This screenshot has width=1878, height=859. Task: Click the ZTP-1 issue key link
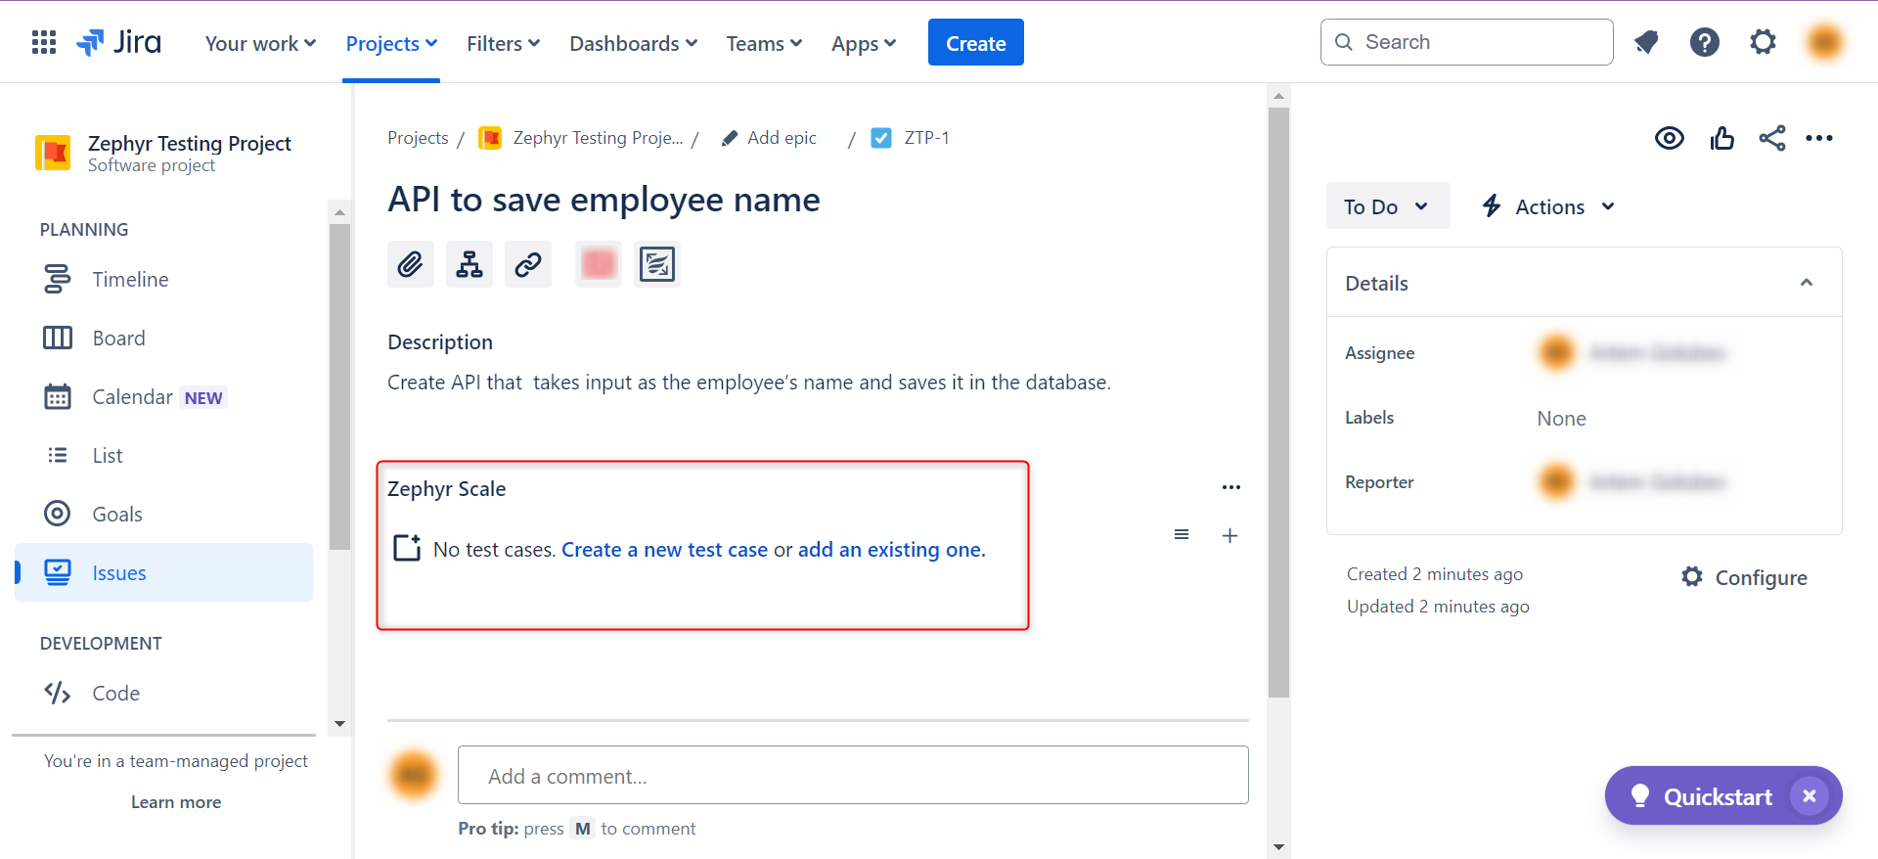coord(926,138)
